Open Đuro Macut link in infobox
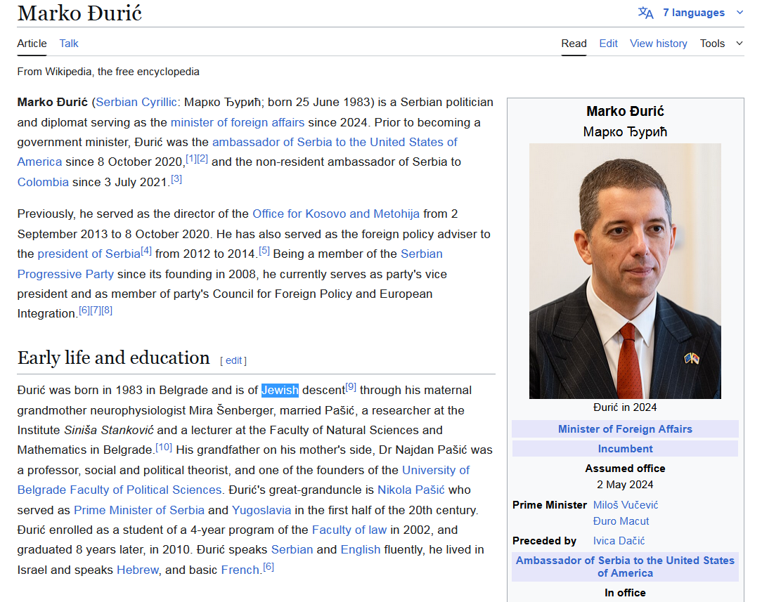Viewport: 762px width, 602px height. click(621, 521)
